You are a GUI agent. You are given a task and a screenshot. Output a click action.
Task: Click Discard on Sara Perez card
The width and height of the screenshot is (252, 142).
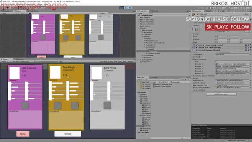pyautogui.click(x=95, y=80)
